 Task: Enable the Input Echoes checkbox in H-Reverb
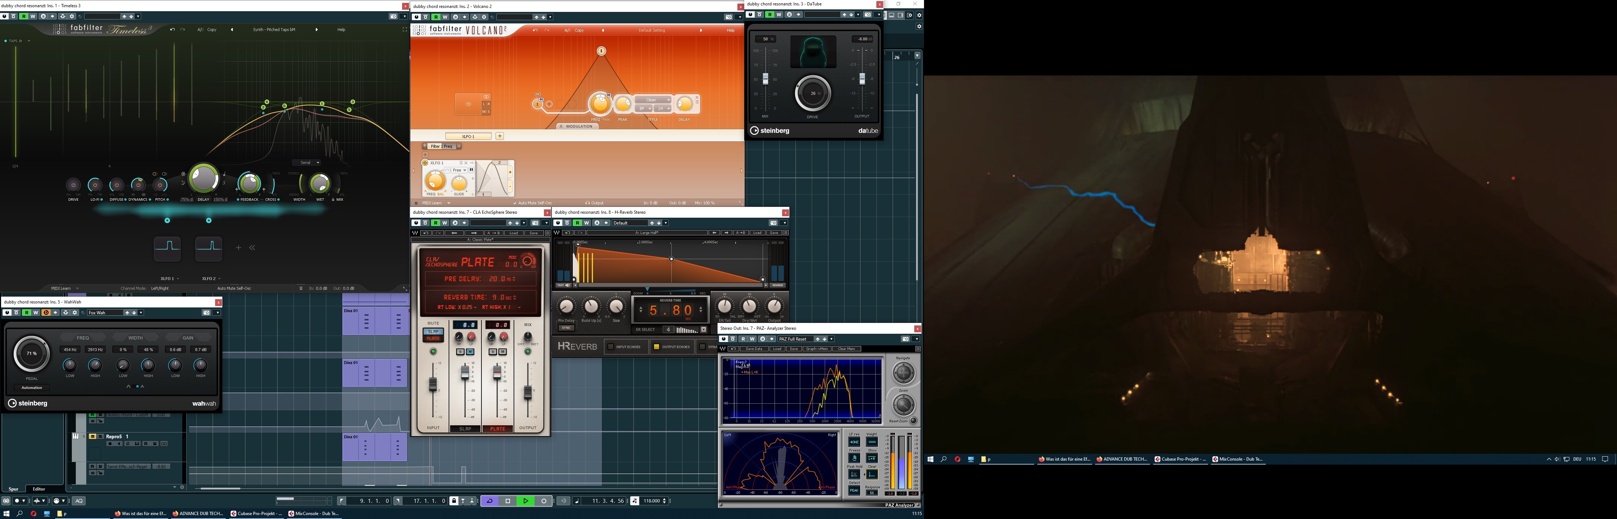610,347
